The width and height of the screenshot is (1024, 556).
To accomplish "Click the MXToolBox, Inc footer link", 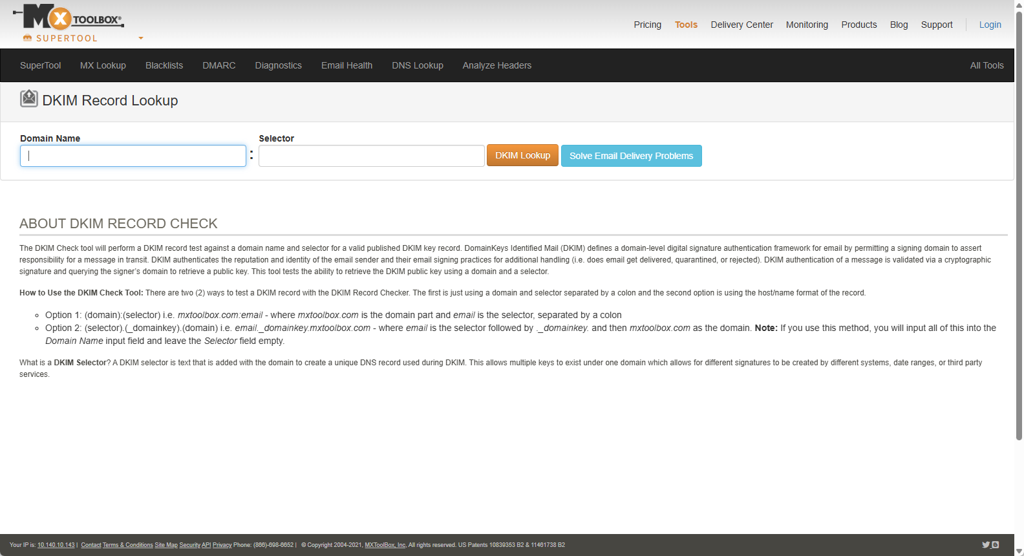I will click(x=385, y=545).
